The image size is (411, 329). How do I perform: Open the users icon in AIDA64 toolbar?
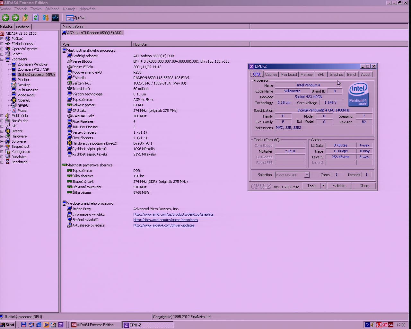click(46, 18)
